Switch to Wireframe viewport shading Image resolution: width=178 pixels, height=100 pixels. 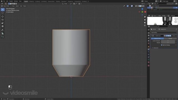[x=138, y=6]
